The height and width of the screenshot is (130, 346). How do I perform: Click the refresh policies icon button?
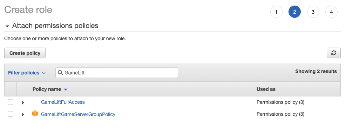(333, 53)
